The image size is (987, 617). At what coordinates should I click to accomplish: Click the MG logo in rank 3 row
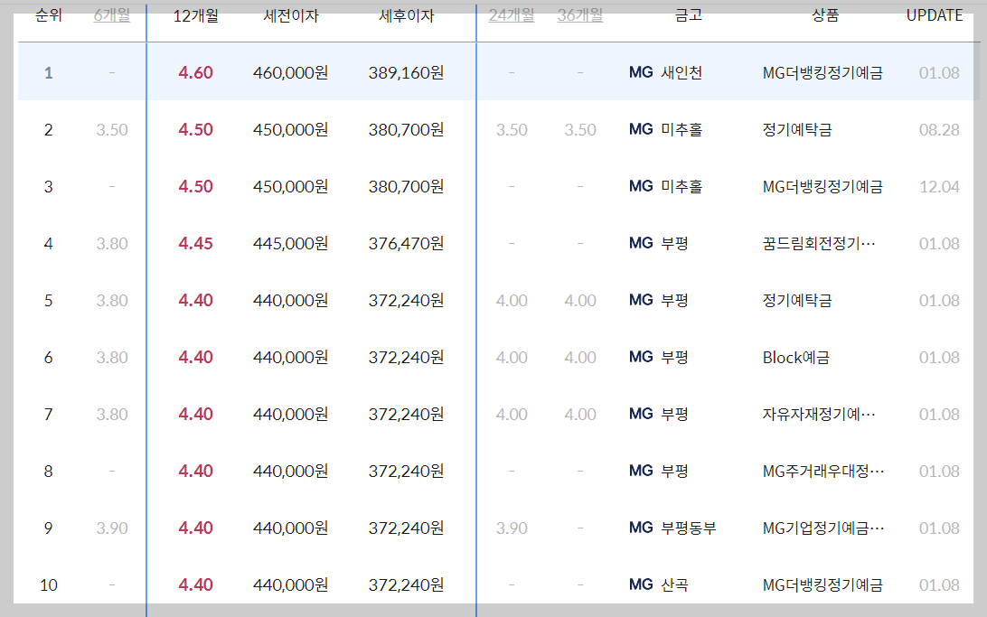[x=641, y=186]
